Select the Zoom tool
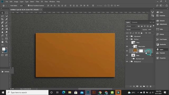The image size is (169, 95). point(6,42)
